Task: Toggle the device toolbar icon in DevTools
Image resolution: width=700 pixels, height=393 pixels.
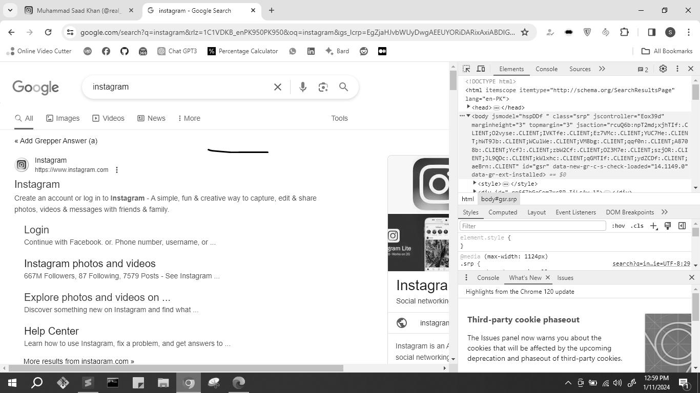Action: (x=481, y=69)
